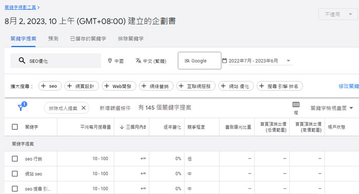Click the 帳戶狀態 column header
This screenshot has width=359, height=194.
point(336,127)
